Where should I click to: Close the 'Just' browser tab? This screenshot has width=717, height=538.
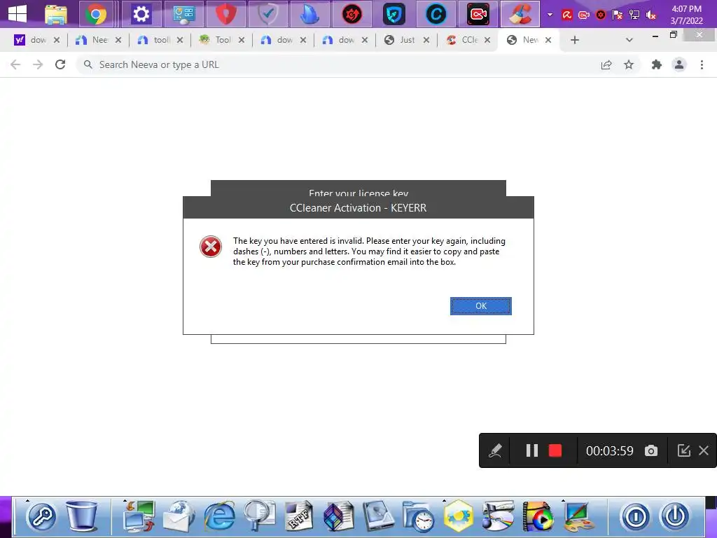426,40
